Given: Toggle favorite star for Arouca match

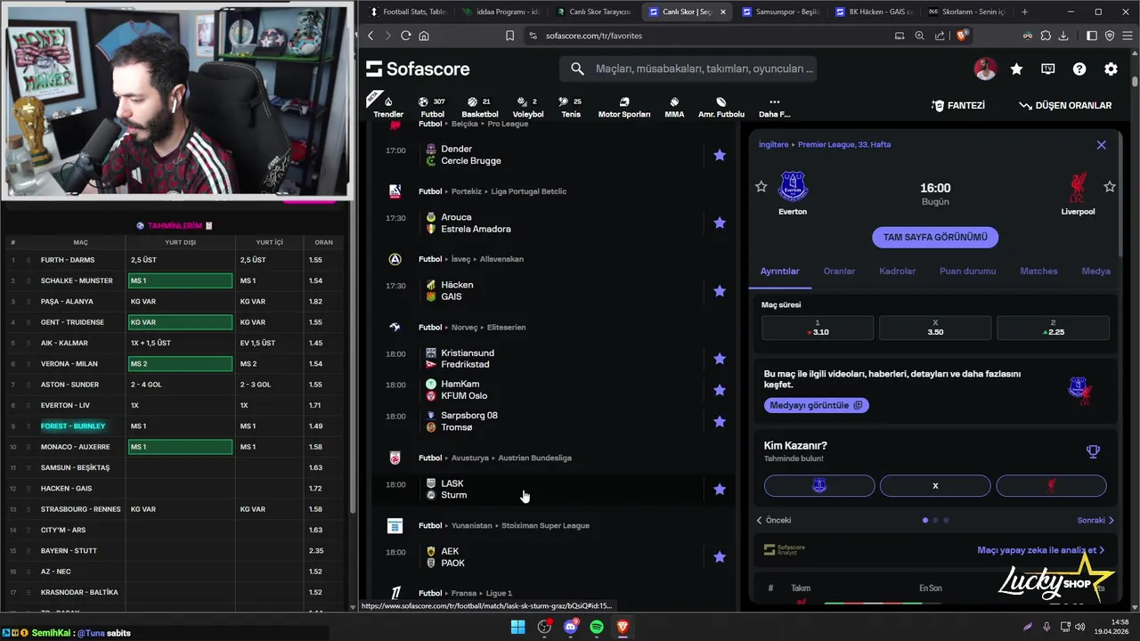Looking at the screenshot, I should click(720, 223).
